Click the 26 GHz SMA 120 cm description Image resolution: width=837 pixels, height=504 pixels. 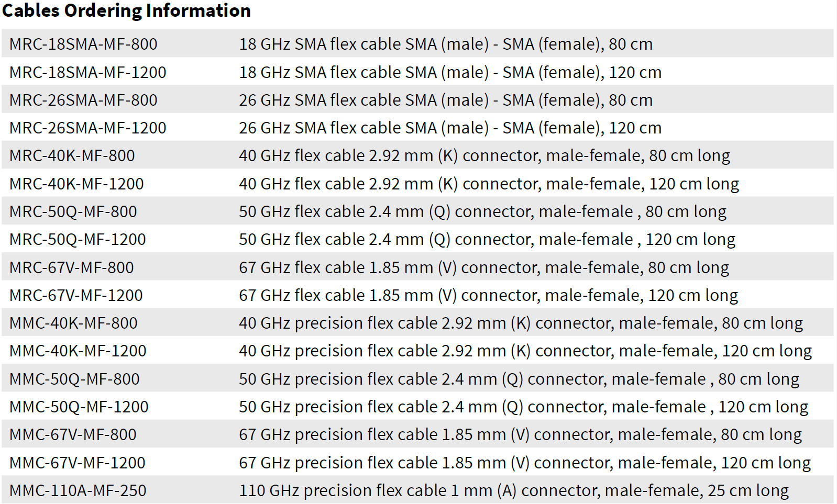coord(450,128)
